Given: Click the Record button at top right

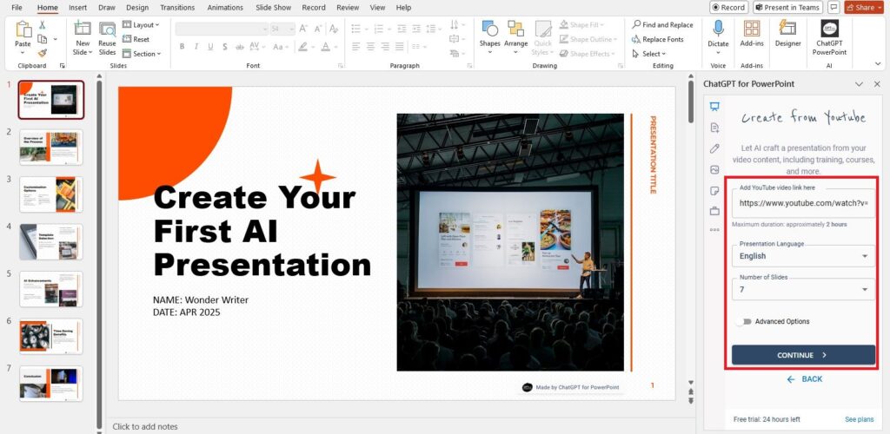Looking at the screenshot, I should 729,7.
